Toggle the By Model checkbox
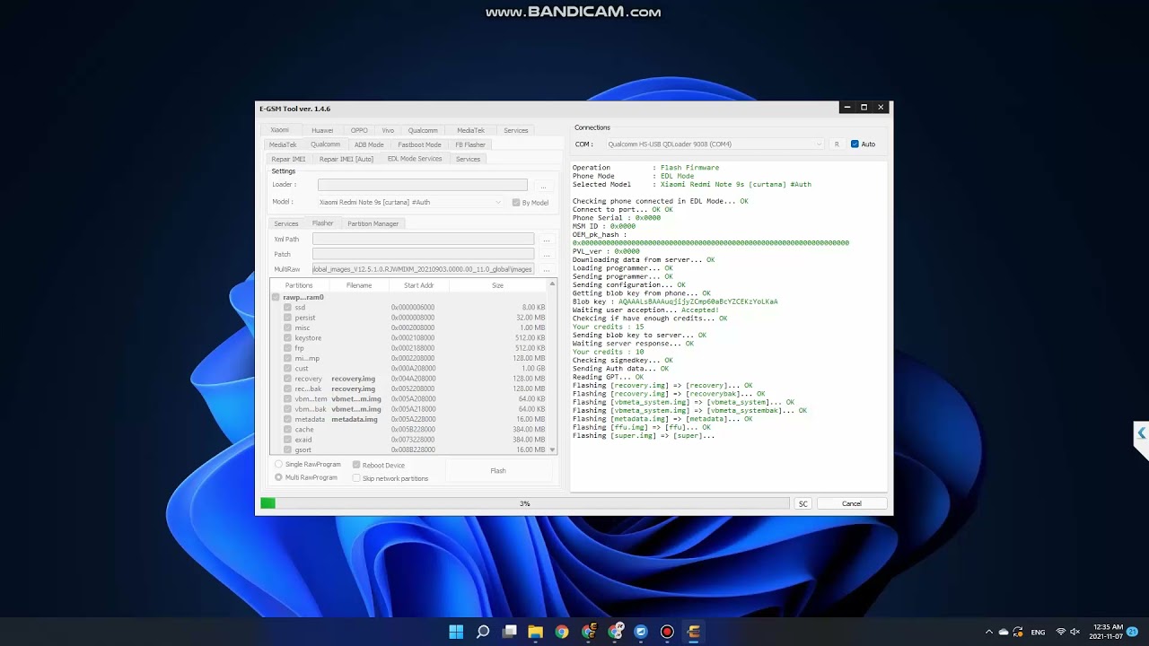This screenshot has width=1149, height=646. 516,203
